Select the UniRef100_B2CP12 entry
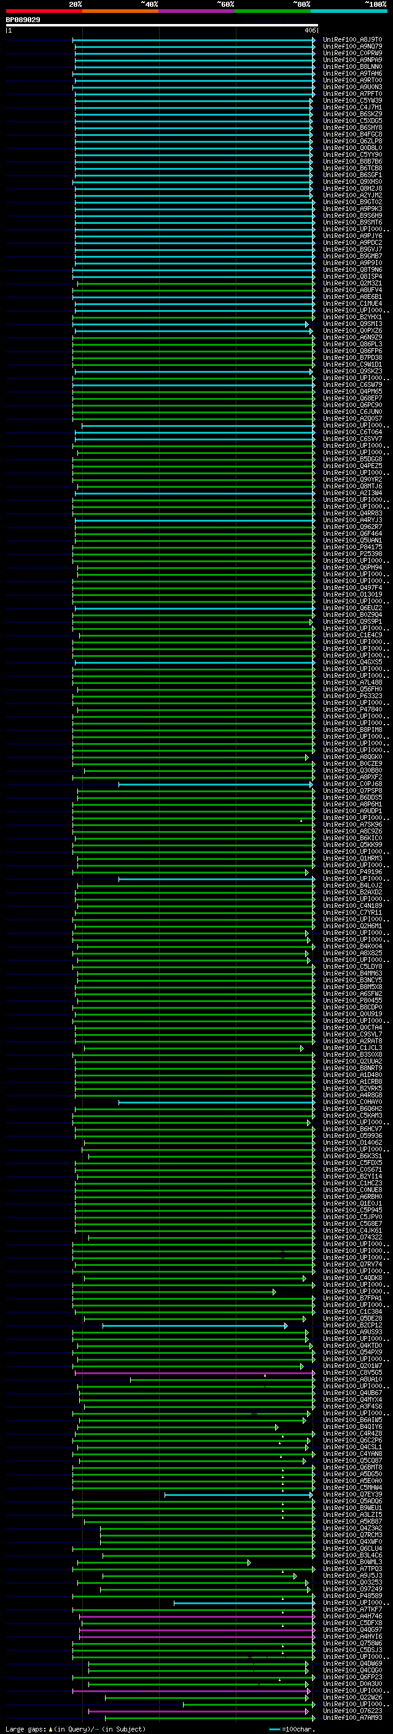Viewport: 393px width, 1734px height. point(352,1326)
